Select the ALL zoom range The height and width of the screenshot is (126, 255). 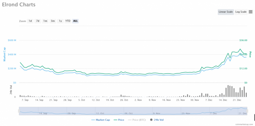click(75, 21)
